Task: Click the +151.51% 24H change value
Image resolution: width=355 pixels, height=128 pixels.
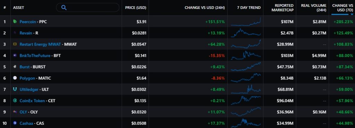Action: click(215, 22)
